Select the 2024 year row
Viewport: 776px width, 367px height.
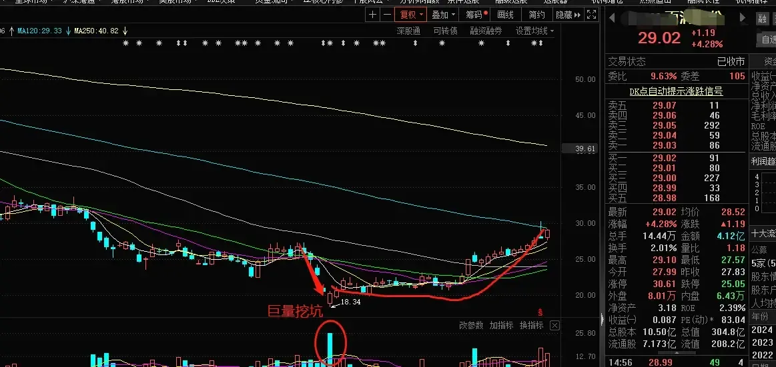coord(763,330)
